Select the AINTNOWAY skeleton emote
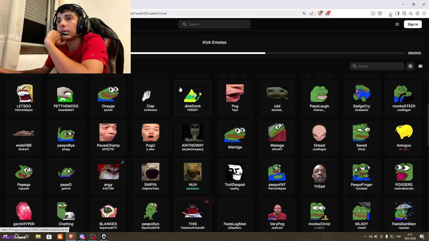 (193, 137)
